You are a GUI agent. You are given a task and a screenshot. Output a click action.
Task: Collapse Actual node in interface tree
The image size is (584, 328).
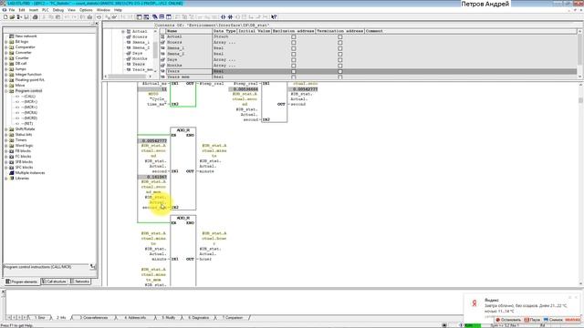click(123, 32)
